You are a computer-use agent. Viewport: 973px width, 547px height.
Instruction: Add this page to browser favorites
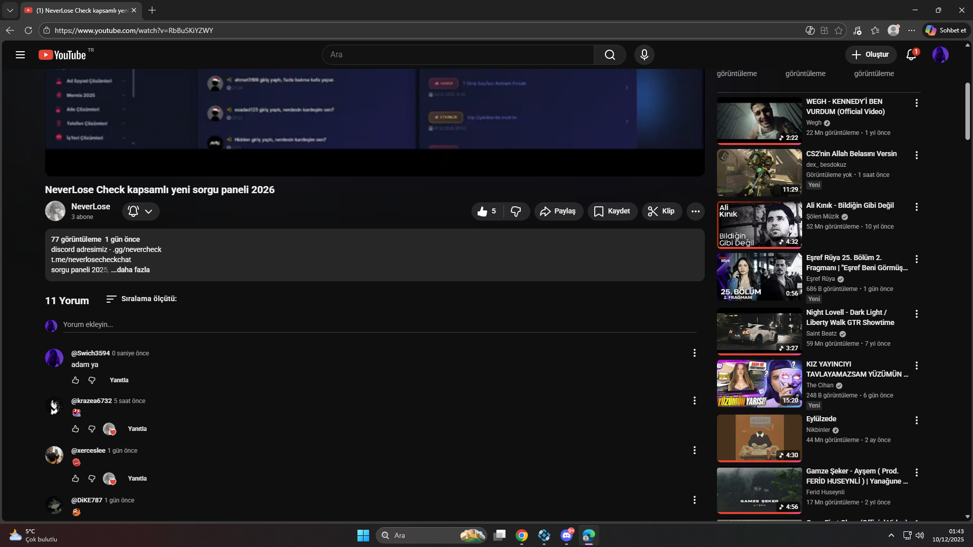pyautogui.click(x=839, y=30)
